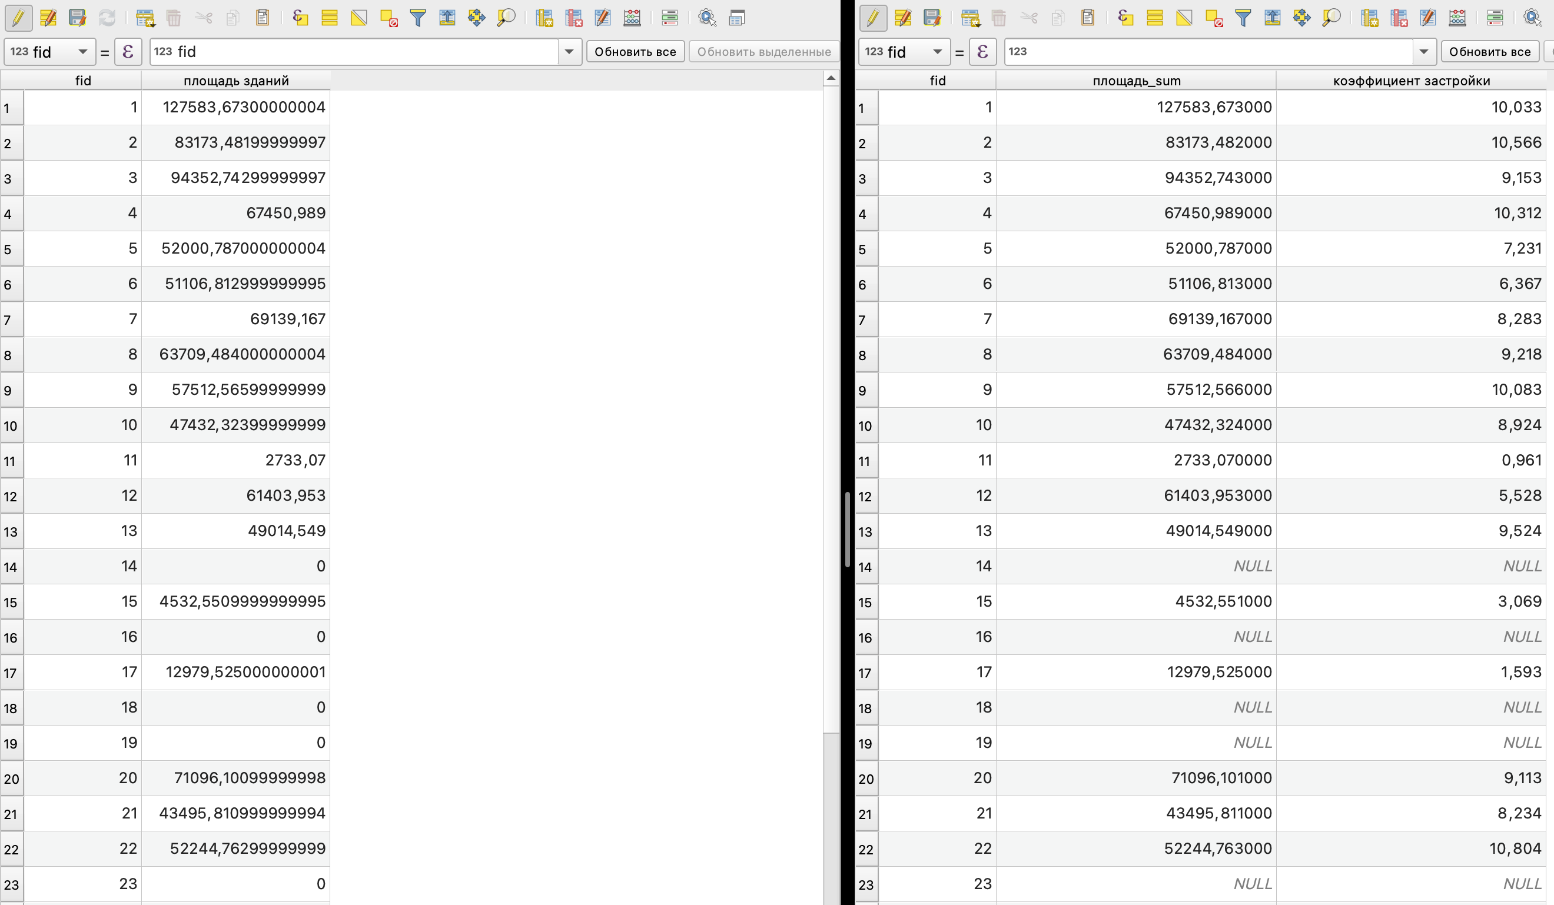Click left table Обновить все button
The height and width of the screenshot is (905, 1554).
click(635, 52)
